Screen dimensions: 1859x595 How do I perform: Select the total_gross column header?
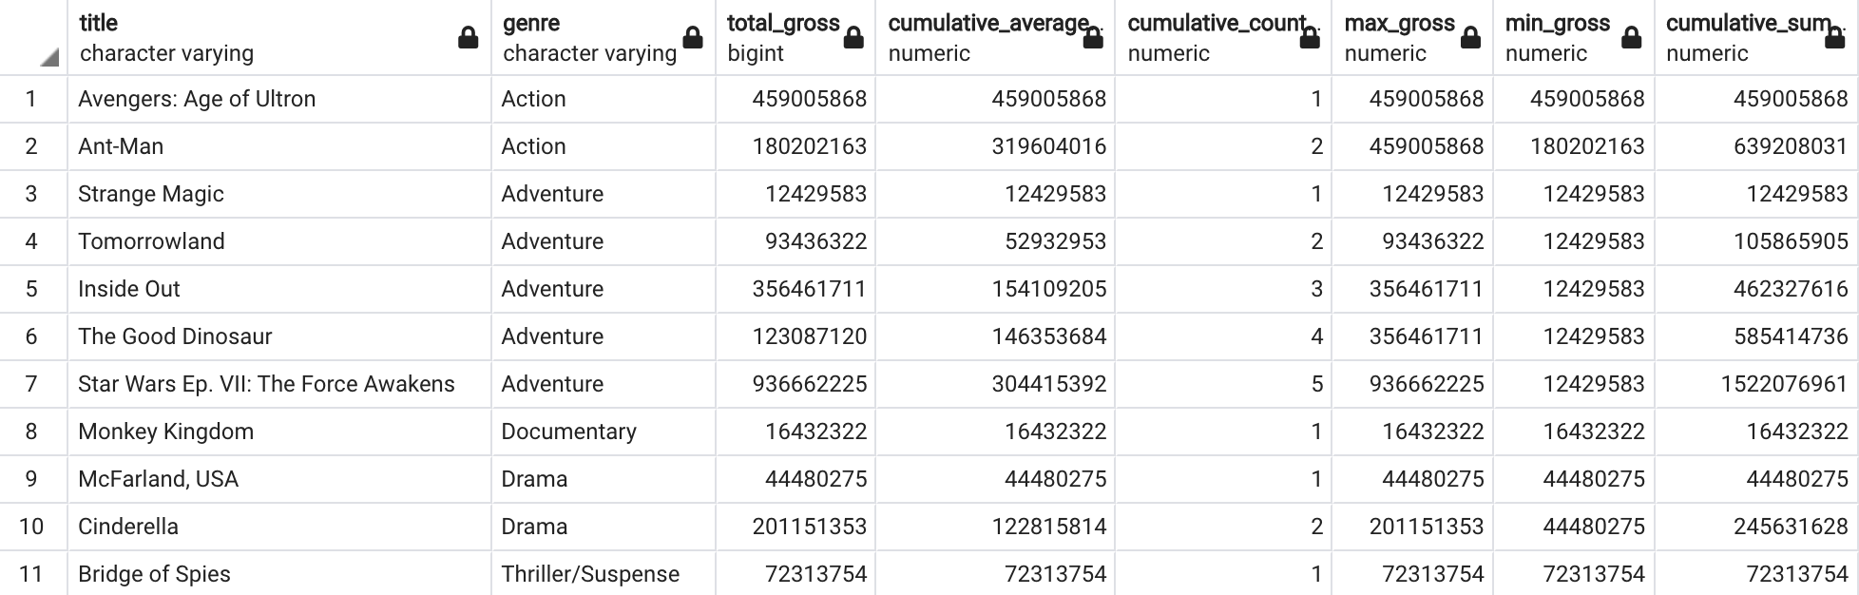pos(795,37)
